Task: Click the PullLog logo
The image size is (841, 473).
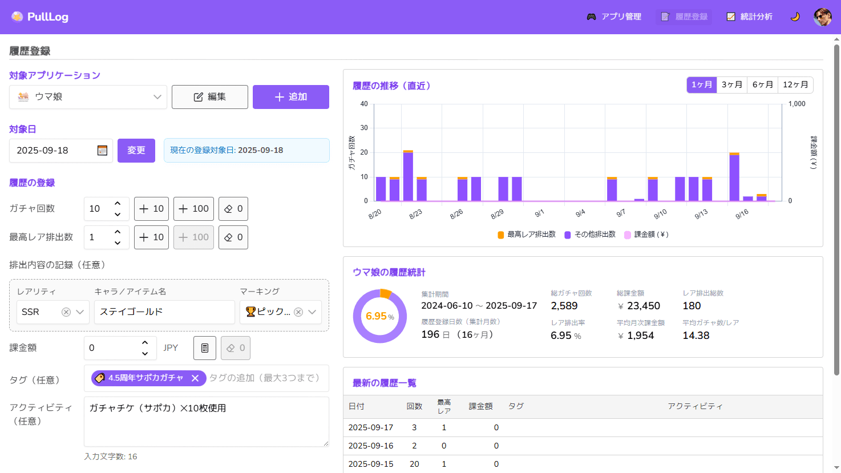Action: point(40,17)
